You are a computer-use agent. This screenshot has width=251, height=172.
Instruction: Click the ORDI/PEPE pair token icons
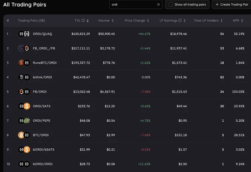point(24,121)
